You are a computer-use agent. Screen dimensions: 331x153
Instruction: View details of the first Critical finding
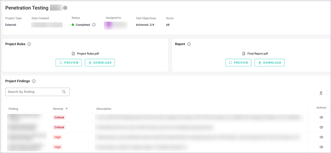(x=321, y=117)
